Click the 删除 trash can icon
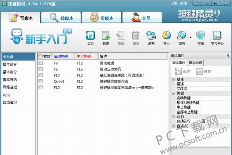232x155 pixels. [x=136, y=35]
